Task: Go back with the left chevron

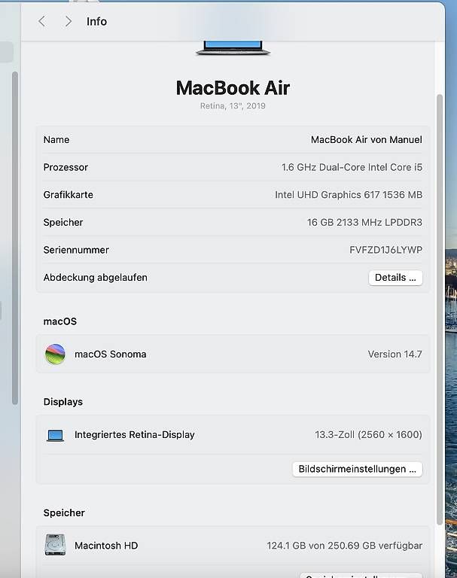Action: tap(42, 21)
